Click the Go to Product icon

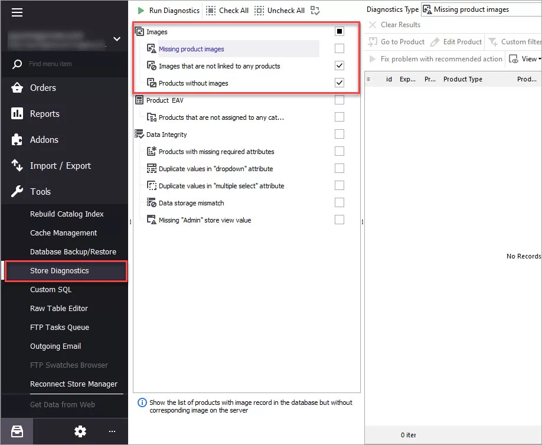coord(373,42)
